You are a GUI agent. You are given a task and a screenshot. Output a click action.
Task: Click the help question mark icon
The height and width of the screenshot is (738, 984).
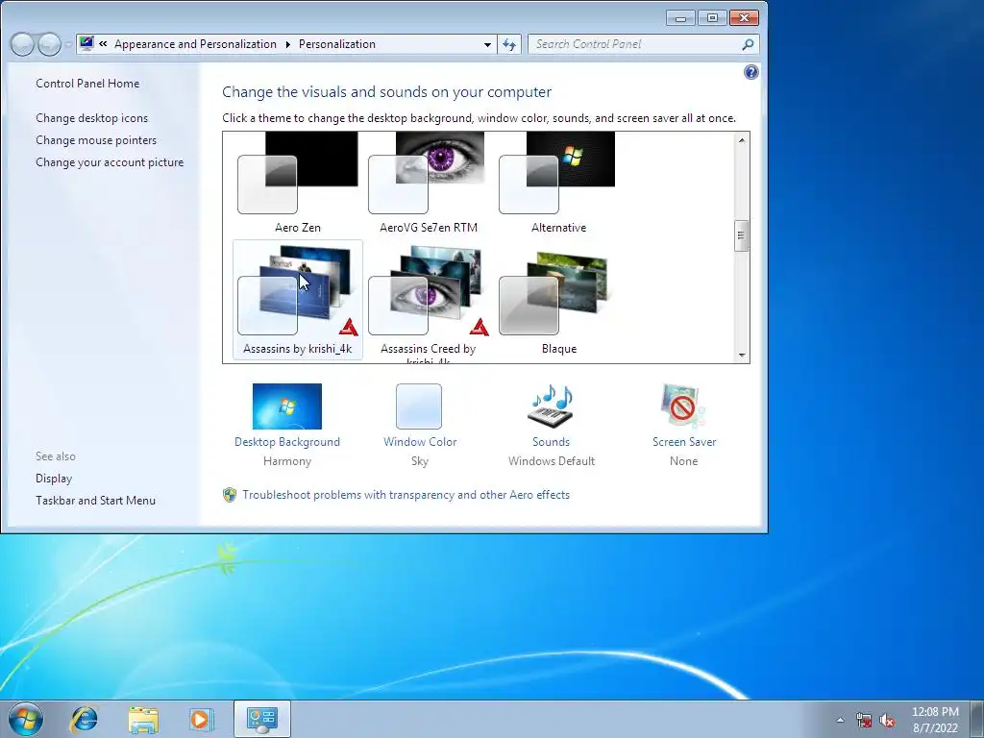pos(750,72)
